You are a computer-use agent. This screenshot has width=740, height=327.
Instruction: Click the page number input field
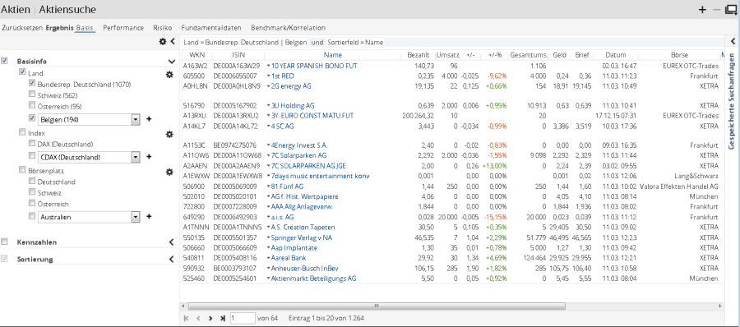(x=243, y=319)
